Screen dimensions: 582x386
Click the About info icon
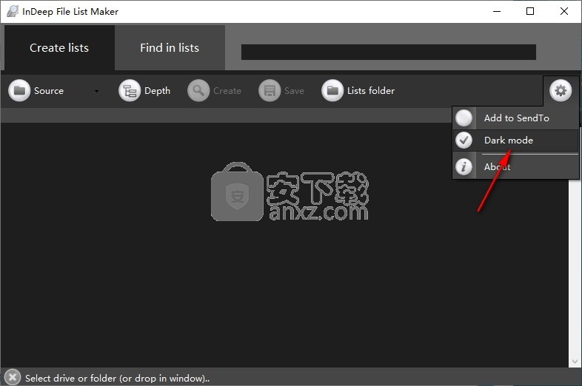[464, 166]
